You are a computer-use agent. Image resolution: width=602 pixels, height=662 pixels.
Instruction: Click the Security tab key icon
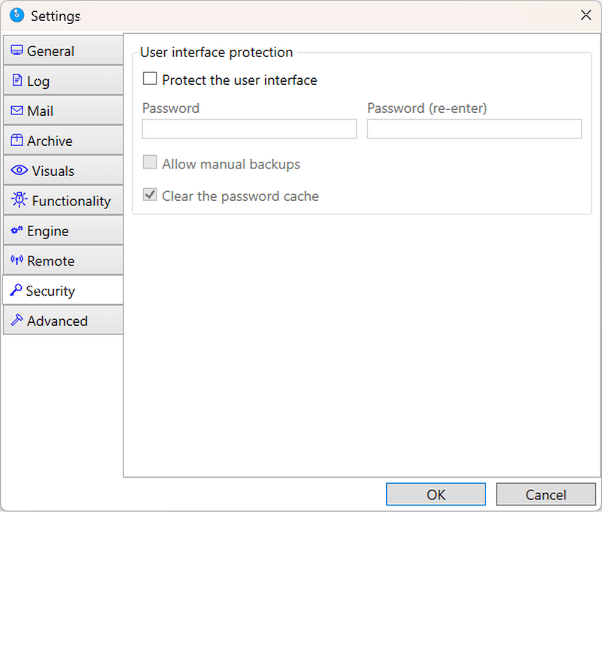pyautogui.click(x=16, y=290)
